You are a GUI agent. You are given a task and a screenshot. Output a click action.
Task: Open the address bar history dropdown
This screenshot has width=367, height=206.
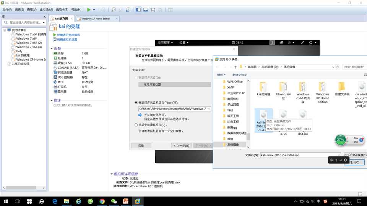click(333, 67)
